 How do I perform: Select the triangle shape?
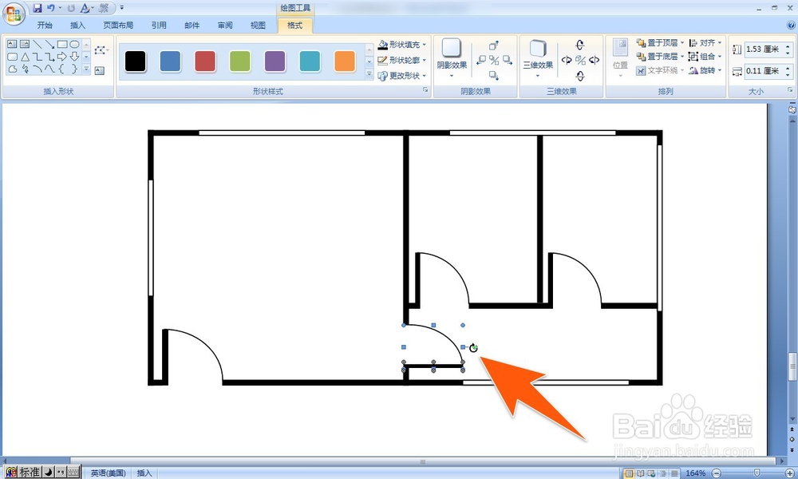(25, 57)
